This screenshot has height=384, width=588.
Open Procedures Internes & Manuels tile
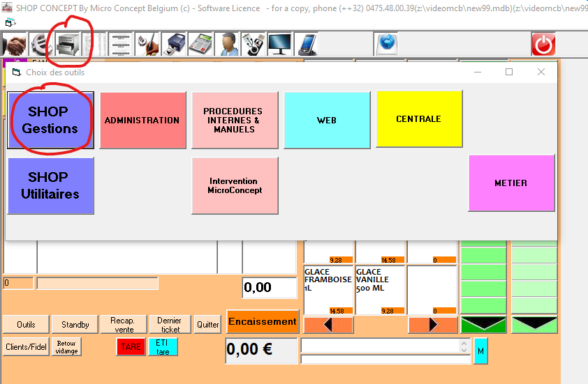(235, 120)
